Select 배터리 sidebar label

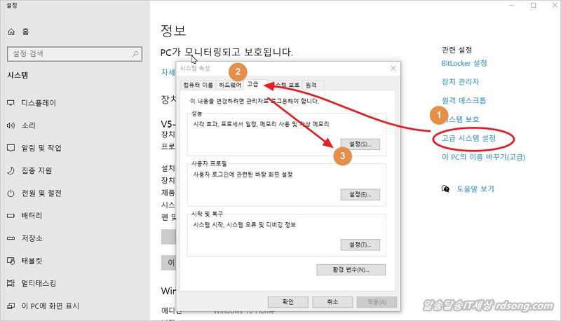click(32, 216)
